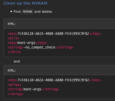Screen dimensions: 115x101
Task: Click boot-args string in array block
Action: (32, 89)
